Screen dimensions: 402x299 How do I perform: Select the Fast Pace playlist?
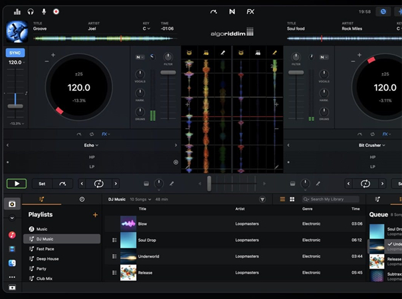[62, 249]
